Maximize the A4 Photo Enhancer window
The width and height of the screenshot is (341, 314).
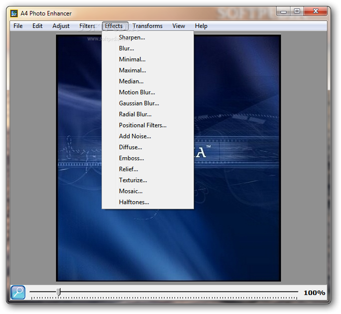pyautogui.click(x=297, y=11)
